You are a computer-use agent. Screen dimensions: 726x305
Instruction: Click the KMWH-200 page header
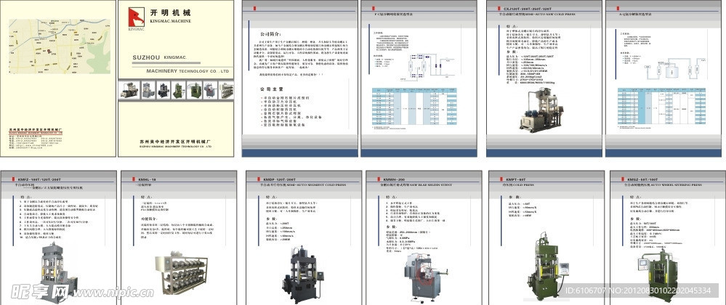pos(394,179)
